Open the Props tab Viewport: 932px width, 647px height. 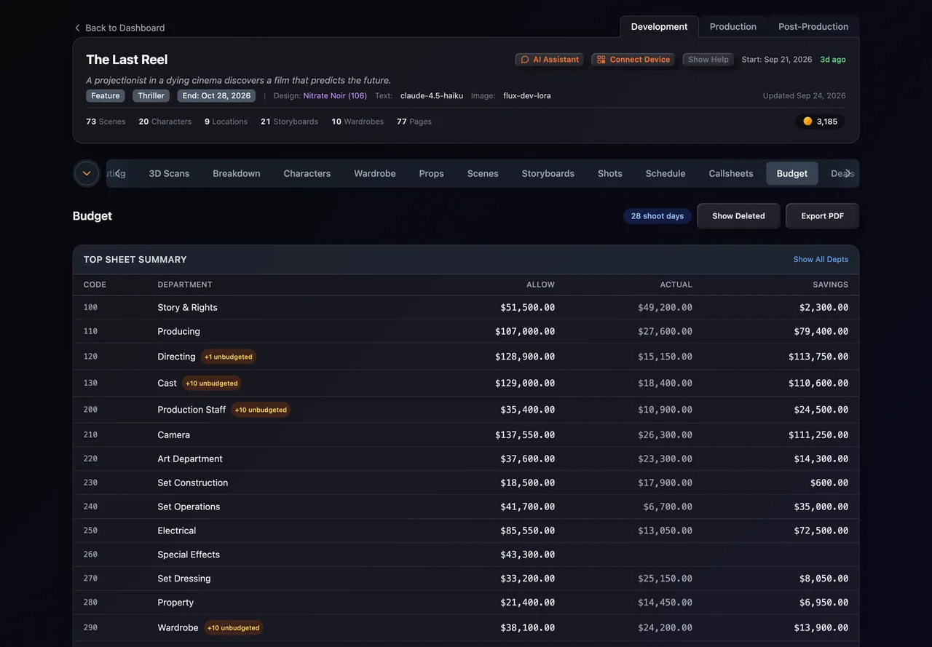tap(432, 173)
